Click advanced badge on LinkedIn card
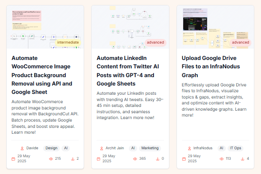This screenshot has height=174, width=261. tap(156, 42)
